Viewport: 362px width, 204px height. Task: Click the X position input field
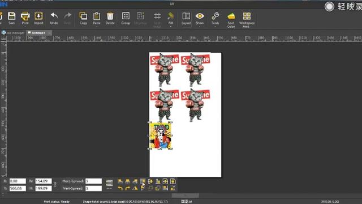coord(18,181)
